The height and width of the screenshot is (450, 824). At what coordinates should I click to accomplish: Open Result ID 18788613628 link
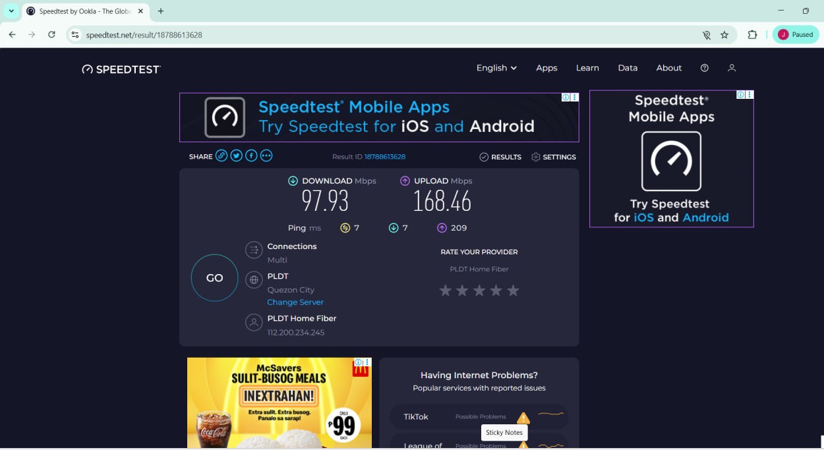(x=385, y=157)
